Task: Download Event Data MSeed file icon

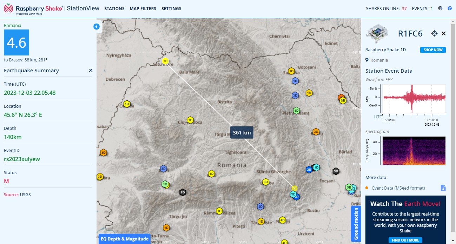Action: [443, 188]
